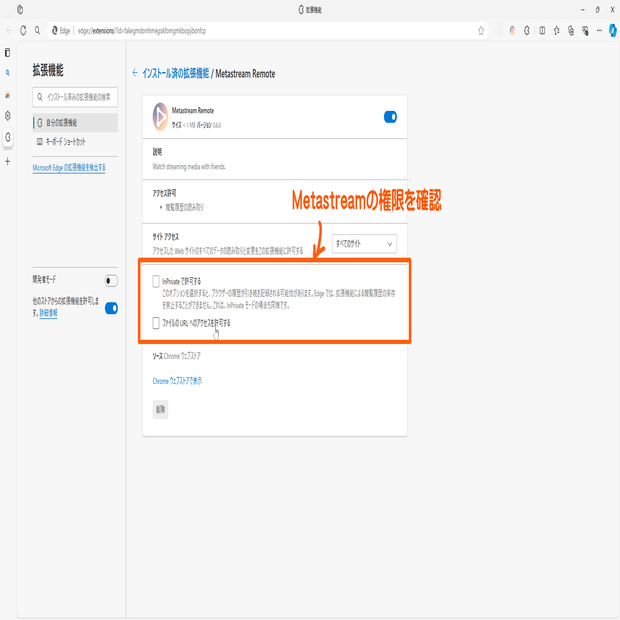Image resolution: width=620 pixels, height=620 pixels.
Task: Click the 閲覧履歴の読み取り permission text
Action: [184, 207]
